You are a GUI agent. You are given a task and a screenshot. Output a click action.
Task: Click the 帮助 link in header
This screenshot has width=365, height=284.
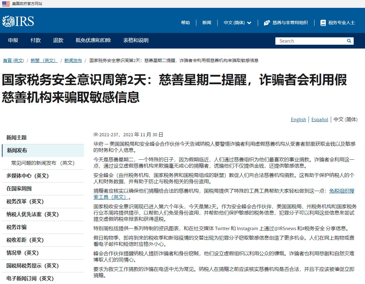click(185, 23)
